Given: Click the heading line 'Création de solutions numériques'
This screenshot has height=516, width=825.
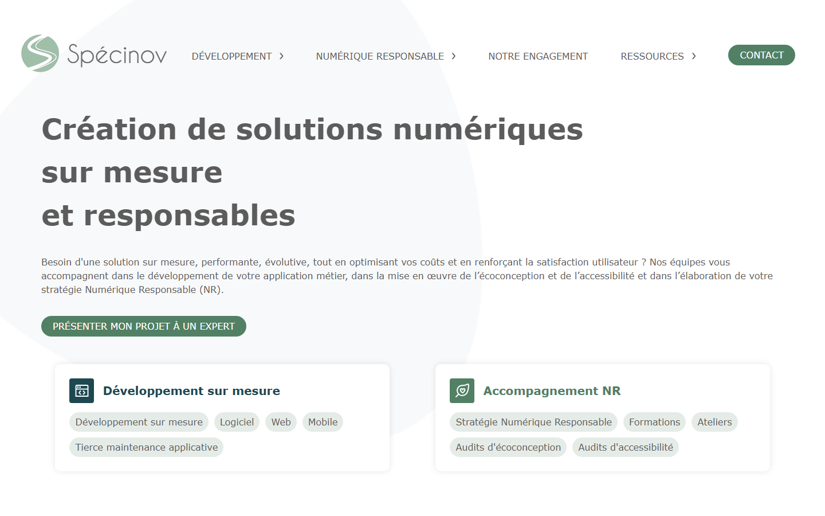Looking at the screenshot, I should pos(312,129).
